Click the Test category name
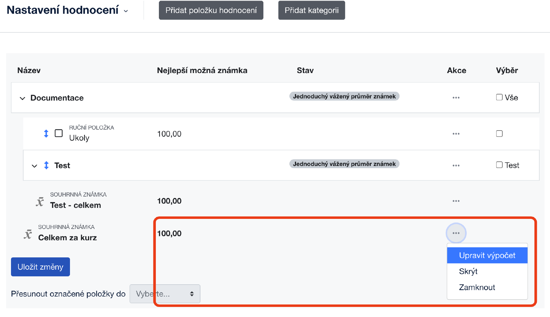Image resolution: width=550 pixels, height=317 pixels. pos(62,165)
